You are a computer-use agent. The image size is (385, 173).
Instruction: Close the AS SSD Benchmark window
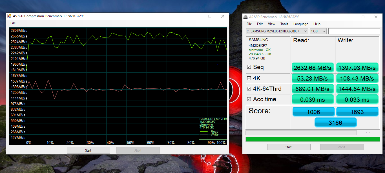click(x=376, y=17)
